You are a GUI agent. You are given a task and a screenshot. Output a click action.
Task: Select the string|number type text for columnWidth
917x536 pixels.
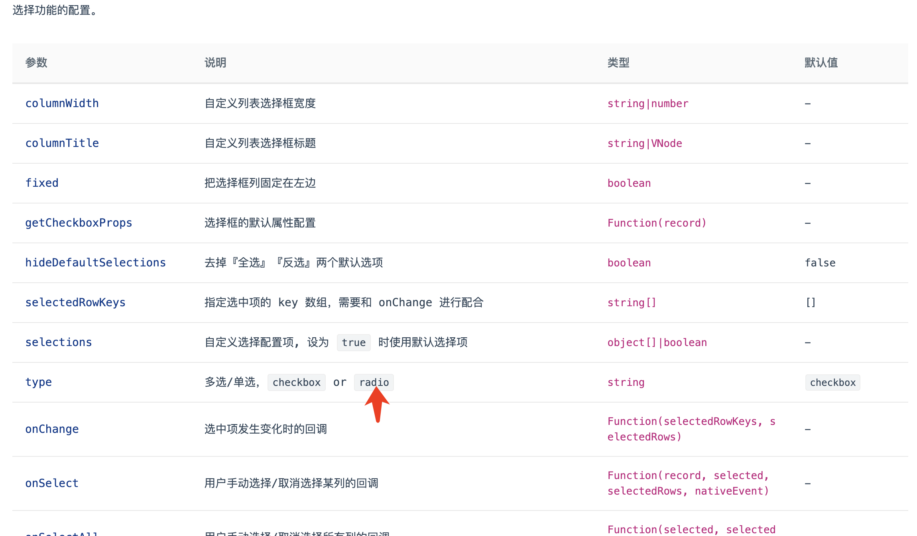pos(647,103)
